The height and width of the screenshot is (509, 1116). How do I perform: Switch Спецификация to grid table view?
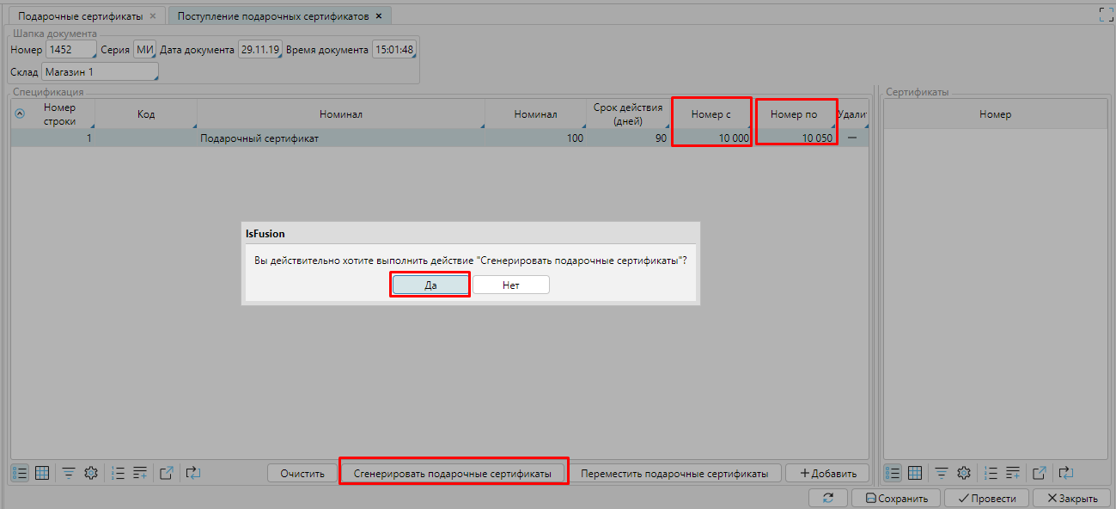point(42,473)
